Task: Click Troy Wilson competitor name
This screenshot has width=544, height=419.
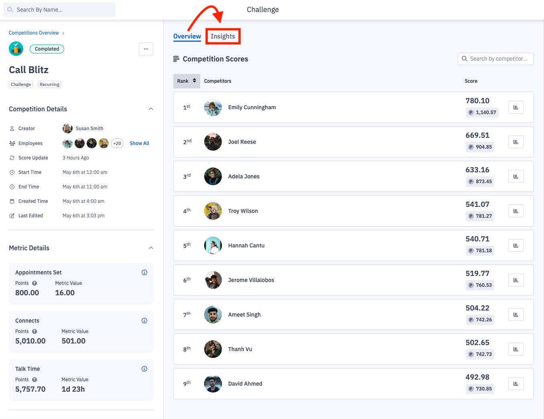Action: point(243,211)
